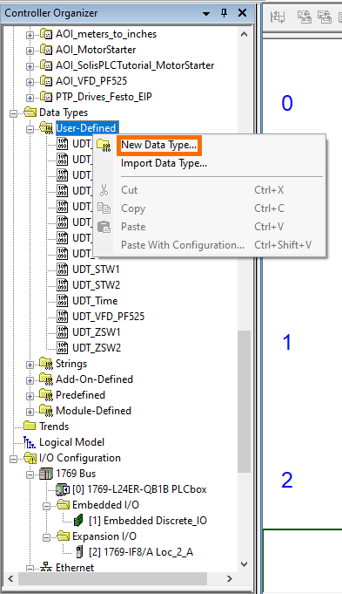Viewport: 342px width, 594px height.
Task: Click the disabled Cut menu entry
Action: coord(130,190)
